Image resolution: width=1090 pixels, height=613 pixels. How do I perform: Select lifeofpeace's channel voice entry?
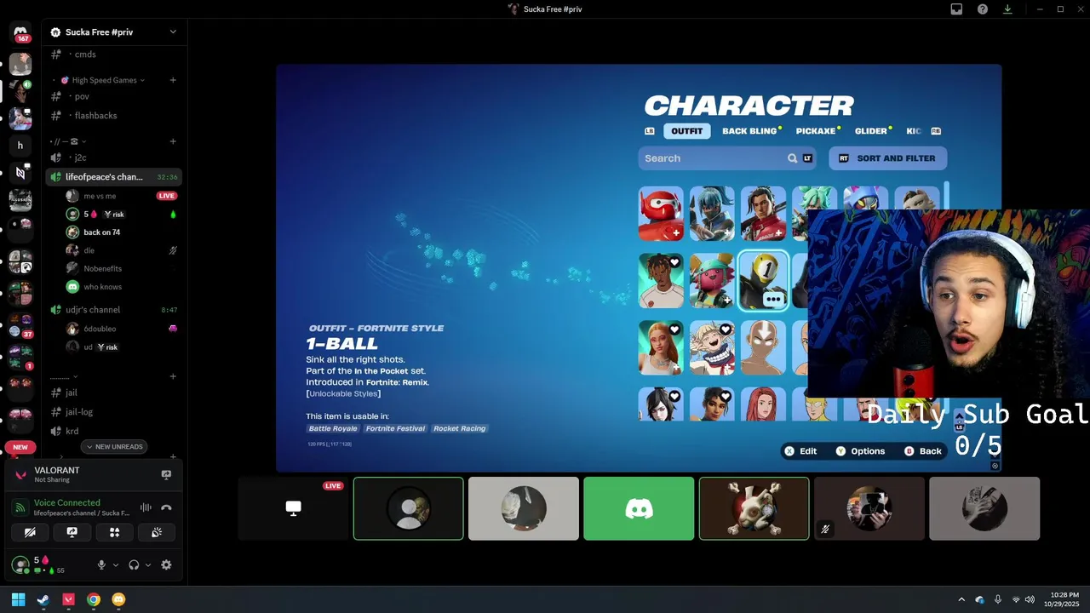tap(114, 177)
